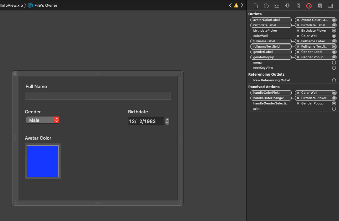Screen dimensions: 339x221
Task: Switch to the Identity inspector
Action: tap(277, 6)
